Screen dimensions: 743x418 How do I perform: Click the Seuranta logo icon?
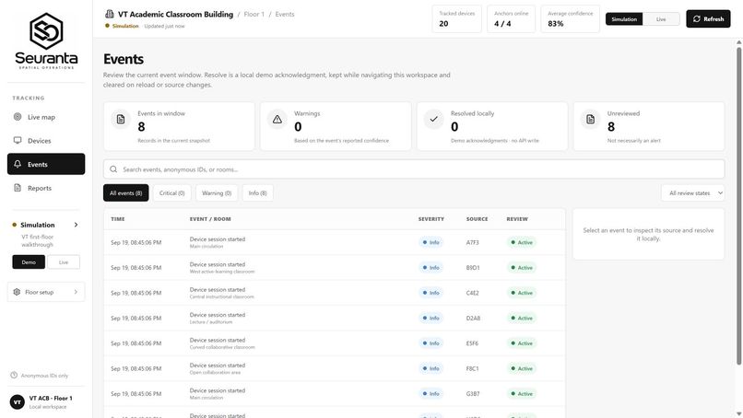tap(46, 31)
